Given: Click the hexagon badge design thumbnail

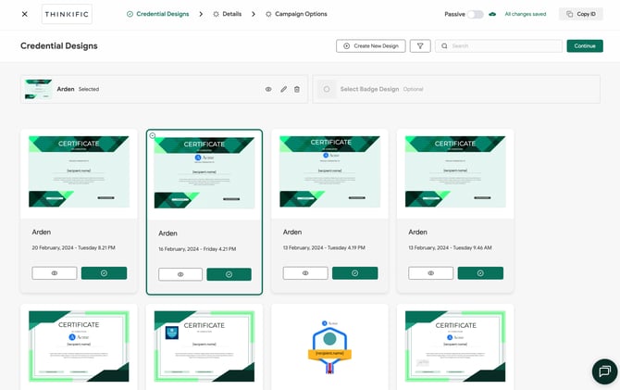Looking at the screenshot, I should click(x=329, y=347).
